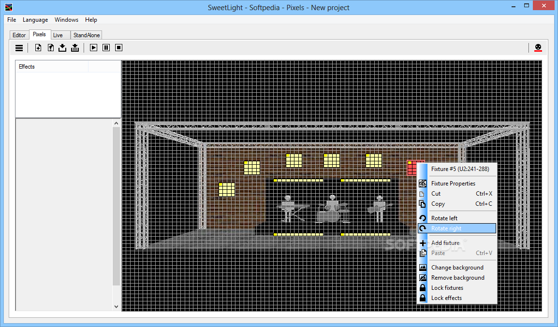Click the DMX connector icon at right
Viewport: 558px width, 327px height.
(x=538, y=48)
